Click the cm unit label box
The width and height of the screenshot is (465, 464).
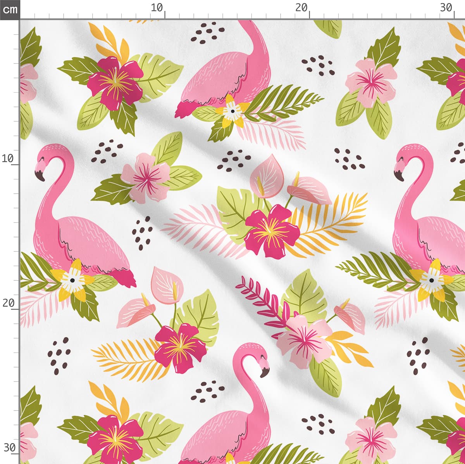pyautogui.click(x=10, y=9)
